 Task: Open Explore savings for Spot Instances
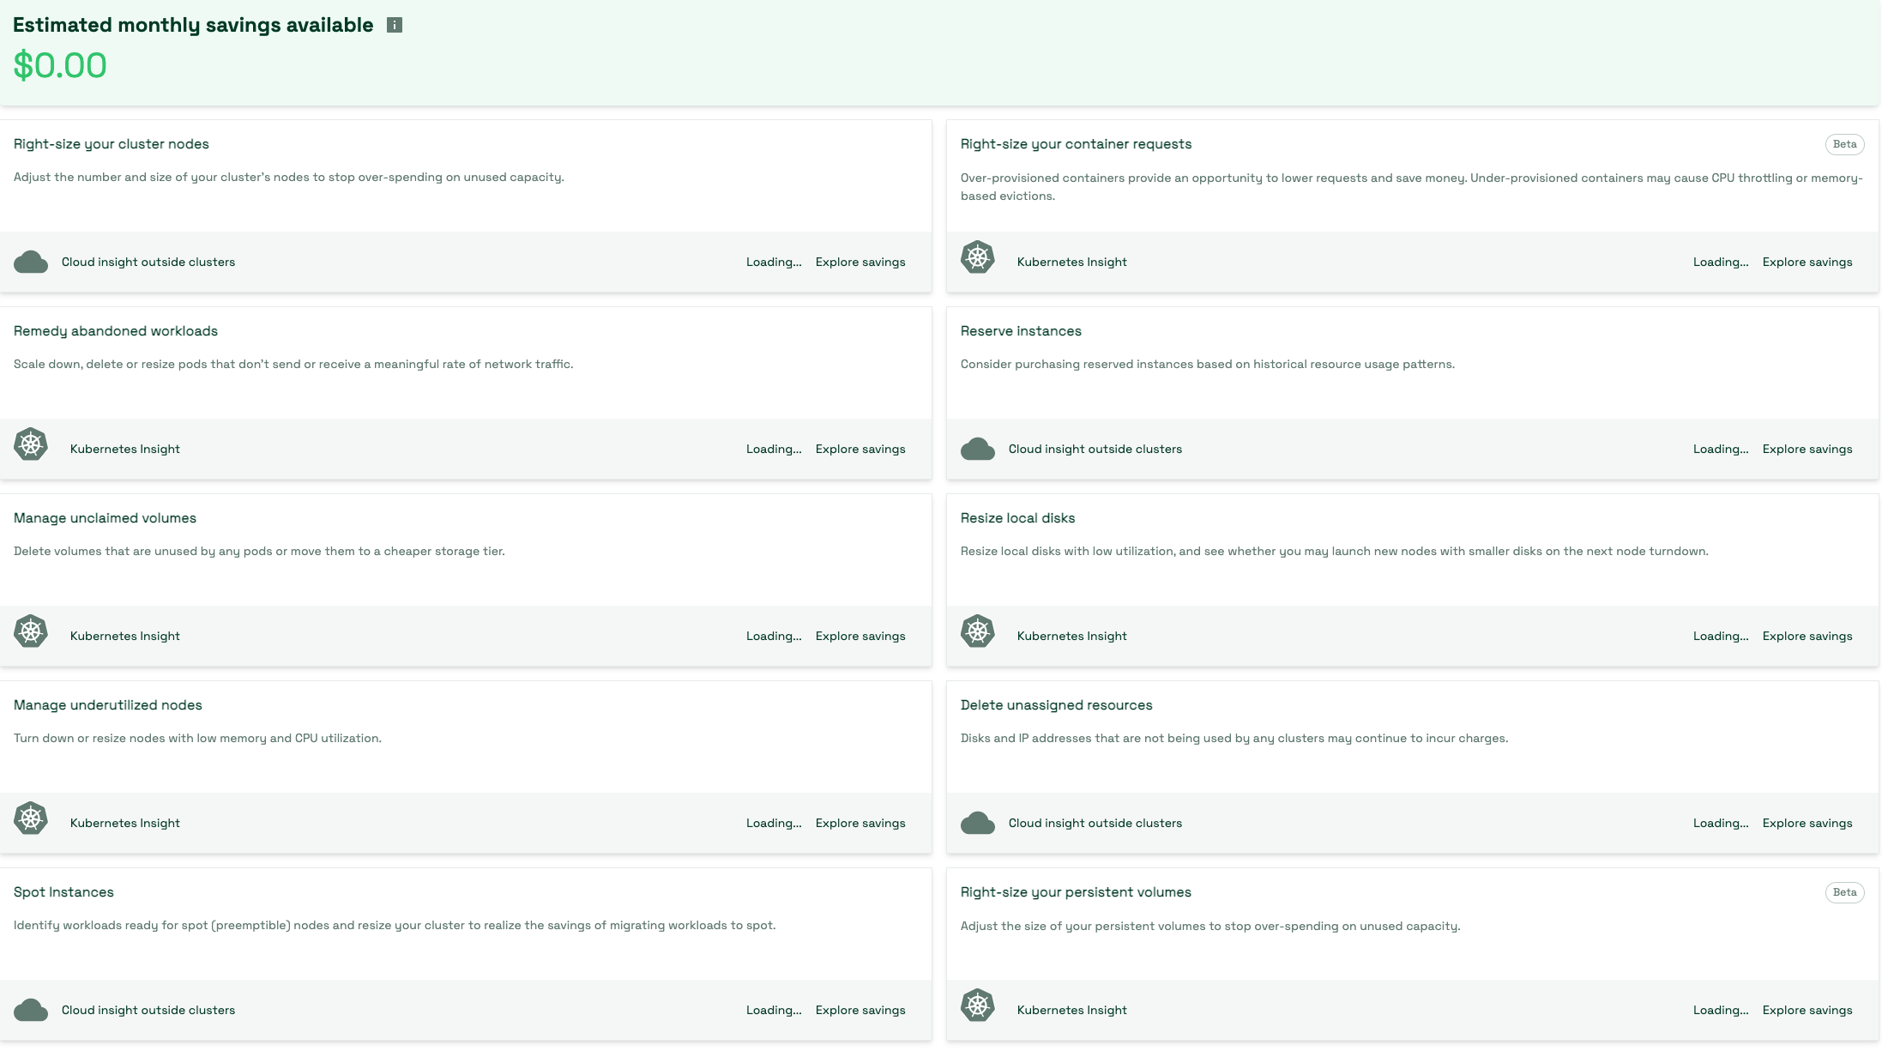pos(860,1010)
